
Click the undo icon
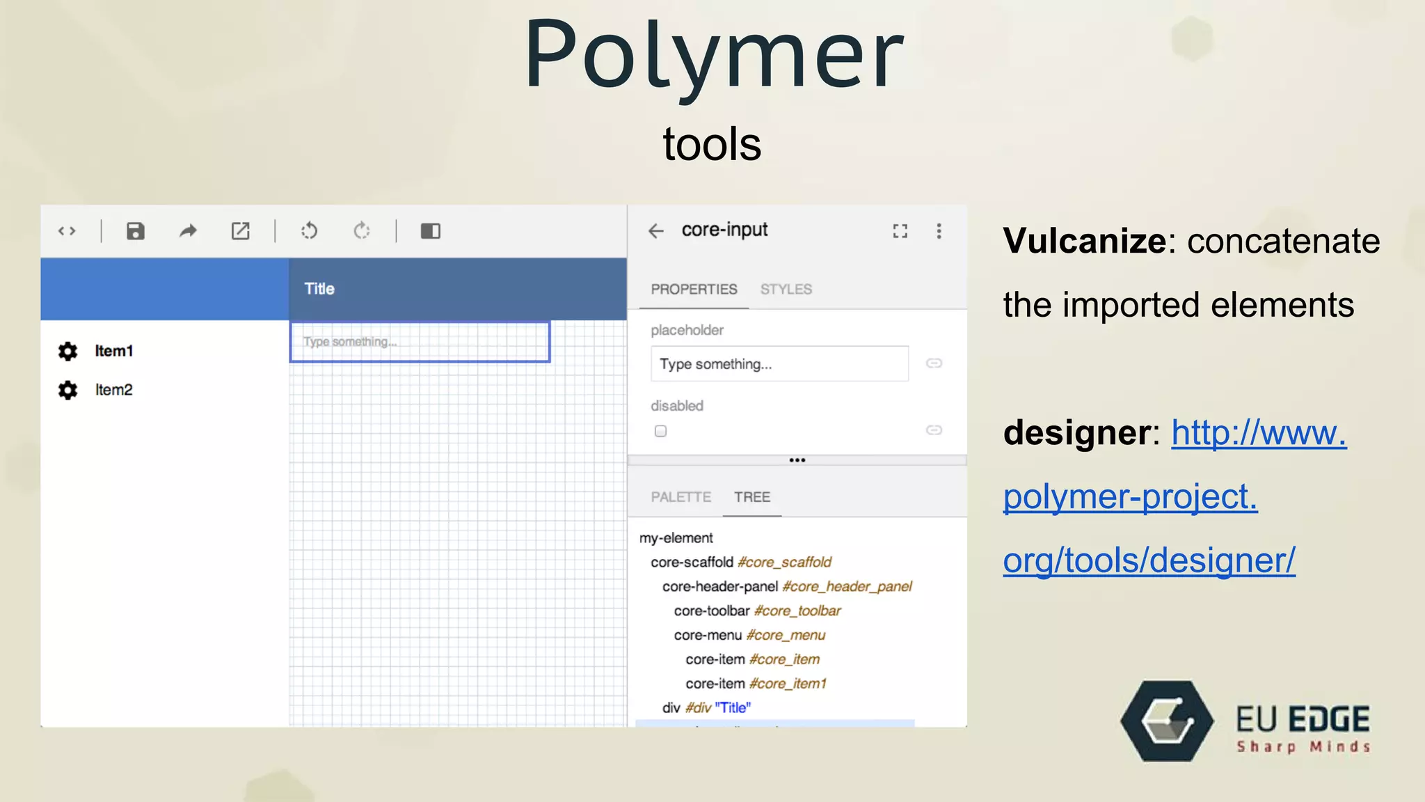310,230
